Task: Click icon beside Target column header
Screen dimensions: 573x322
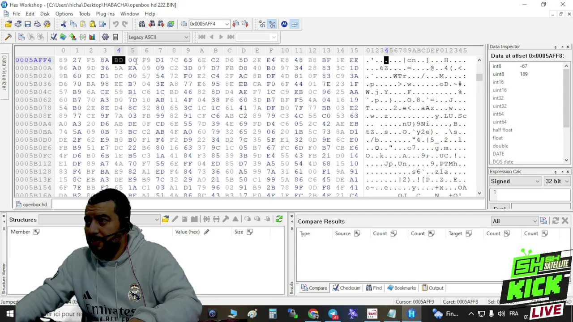Action: [469, 233]
